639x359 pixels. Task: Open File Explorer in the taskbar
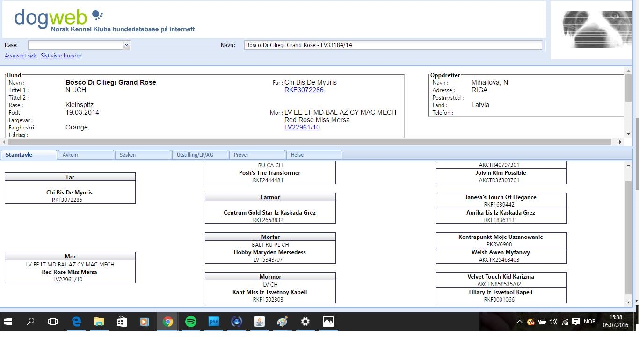point(99,322)
